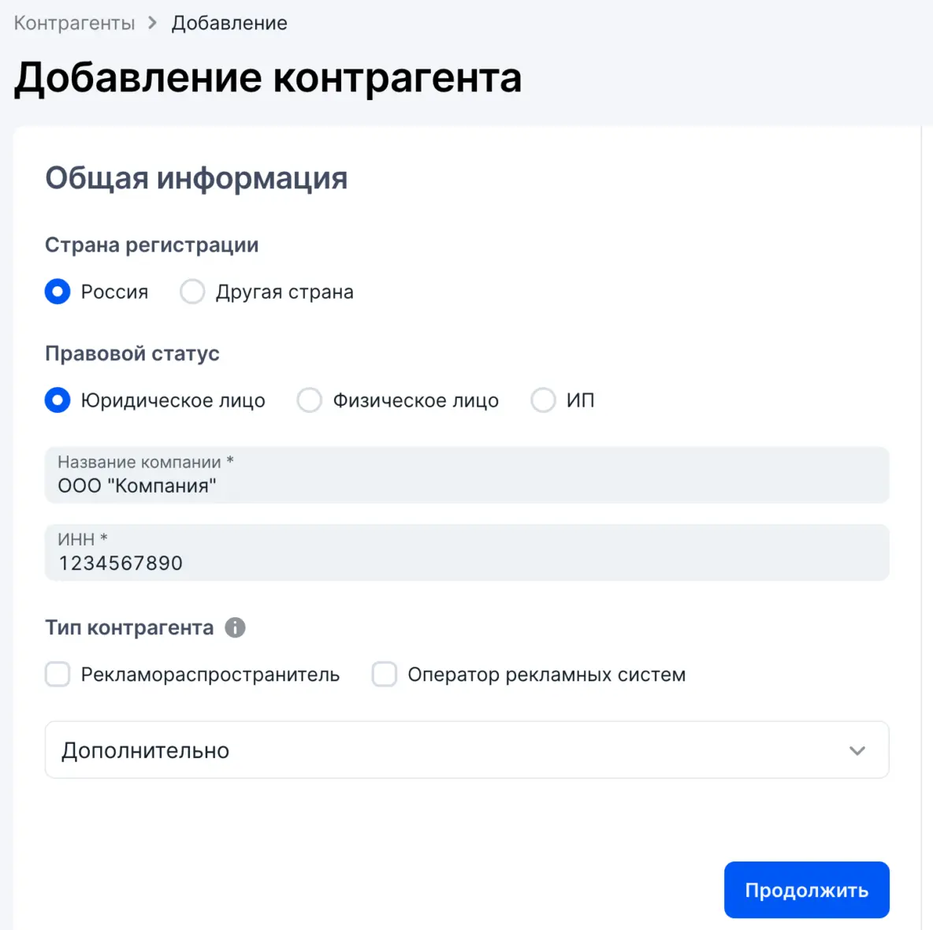Select the Юридическое лицо legal status

coord(58,400)
